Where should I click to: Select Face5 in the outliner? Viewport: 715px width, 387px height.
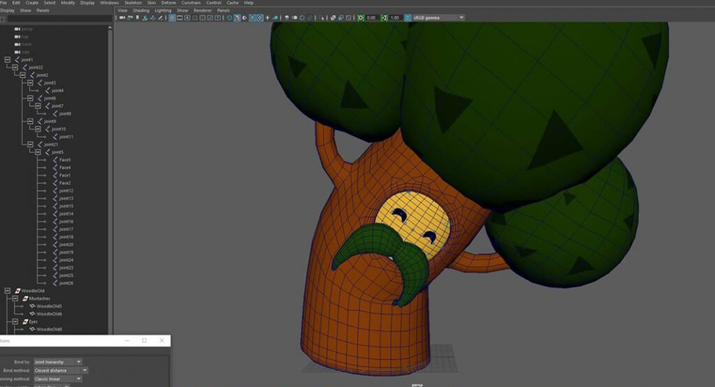click(65, 160)
